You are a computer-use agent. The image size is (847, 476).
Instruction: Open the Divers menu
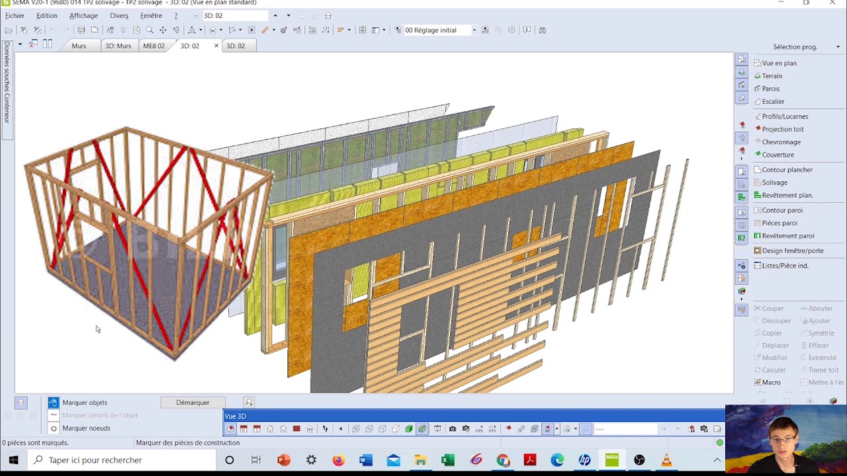pyautogui.click(x=119, y=16)
